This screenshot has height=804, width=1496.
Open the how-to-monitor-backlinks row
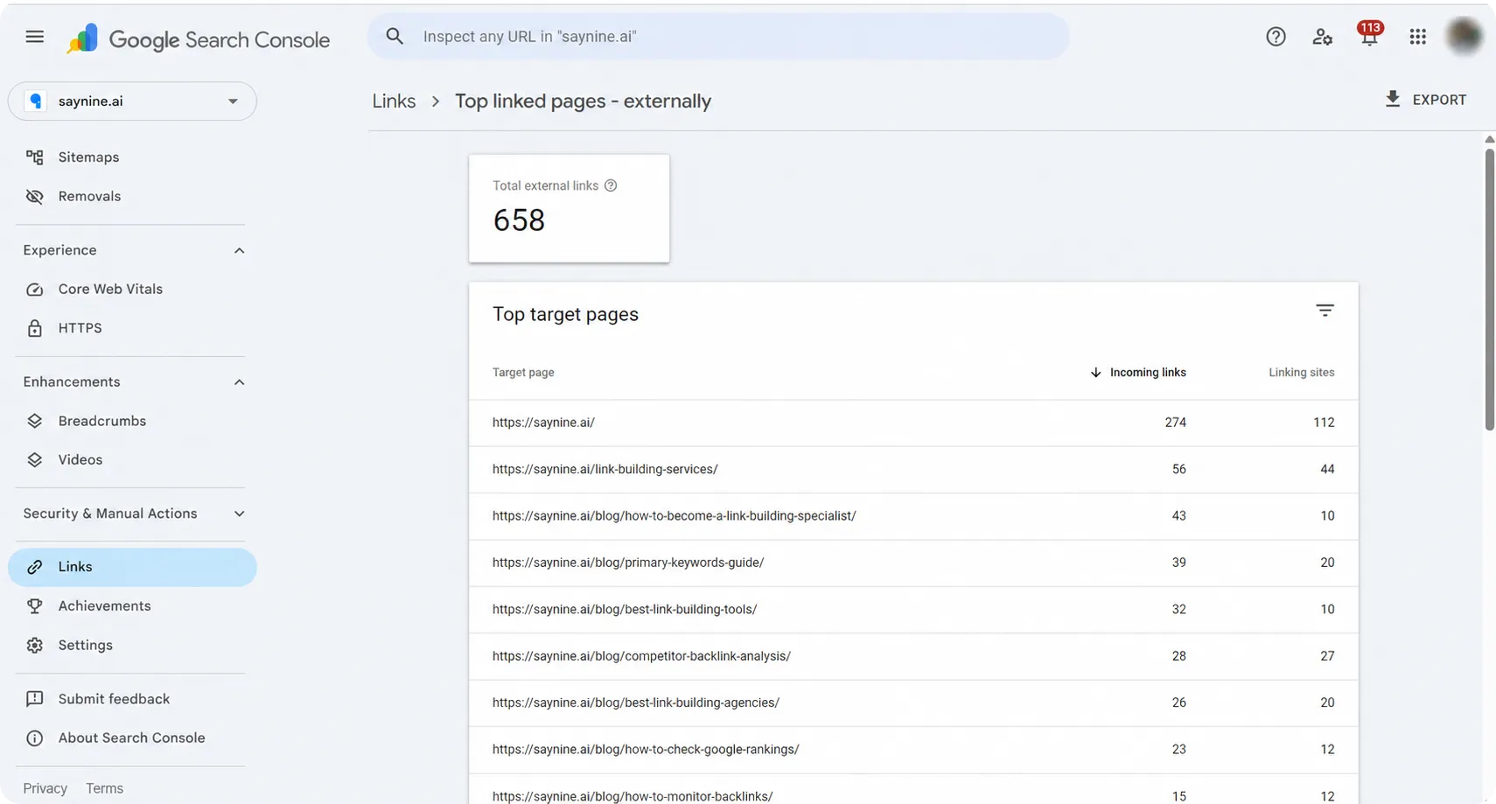[913, 791]
